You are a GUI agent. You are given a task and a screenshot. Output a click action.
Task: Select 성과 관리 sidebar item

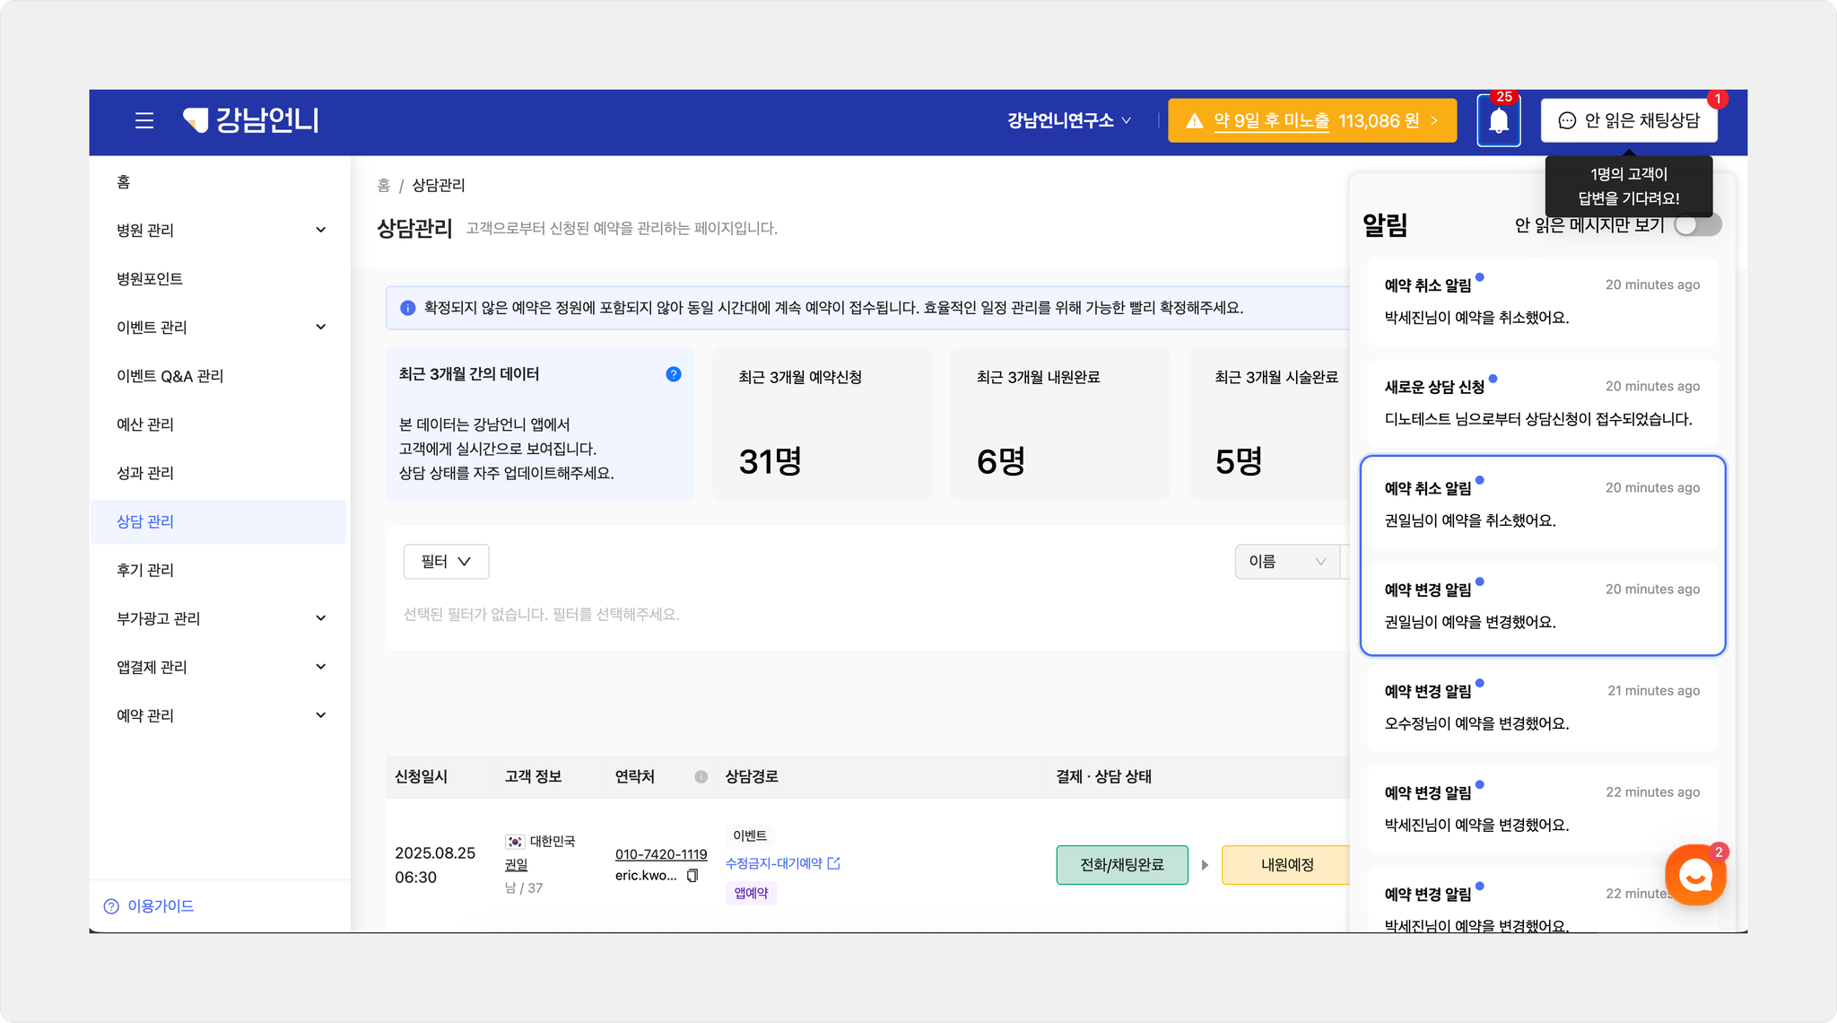[145, 473]
